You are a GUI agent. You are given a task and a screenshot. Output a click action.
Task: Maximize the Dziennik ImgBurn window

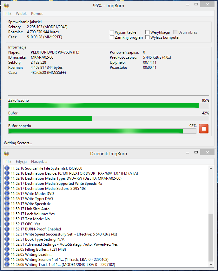pyautogui.click(x=196, y=152)
